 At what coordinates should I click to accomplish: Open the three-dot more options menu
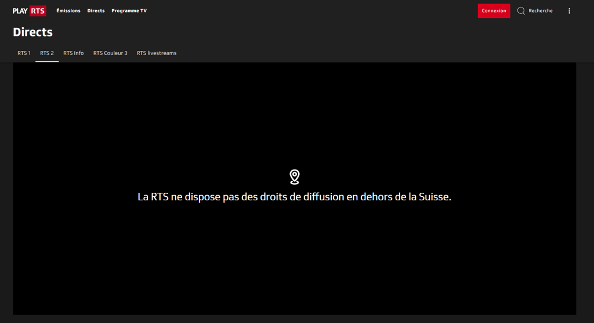point(569,10)
